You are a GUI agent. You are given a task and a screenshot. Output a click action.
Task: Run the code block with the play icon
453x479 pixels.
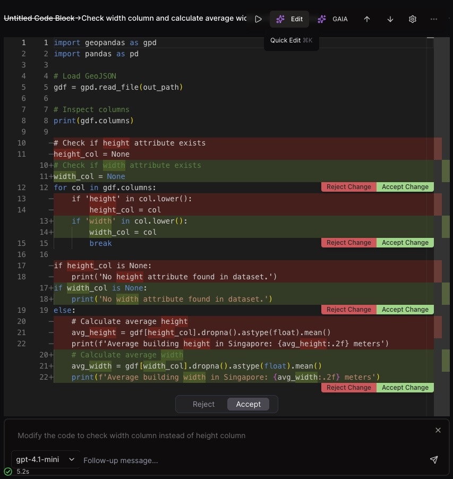tap(259, 19)
